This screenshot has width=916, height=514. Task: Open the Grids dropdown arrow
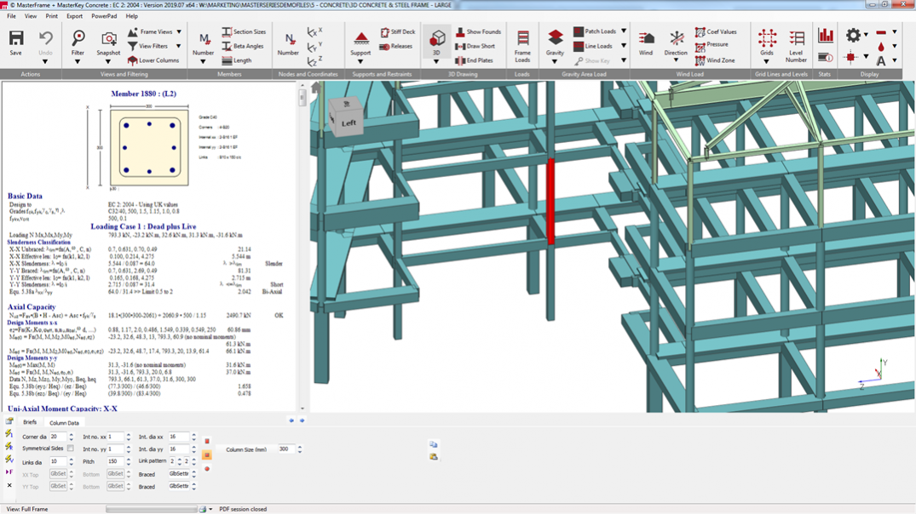766,61
